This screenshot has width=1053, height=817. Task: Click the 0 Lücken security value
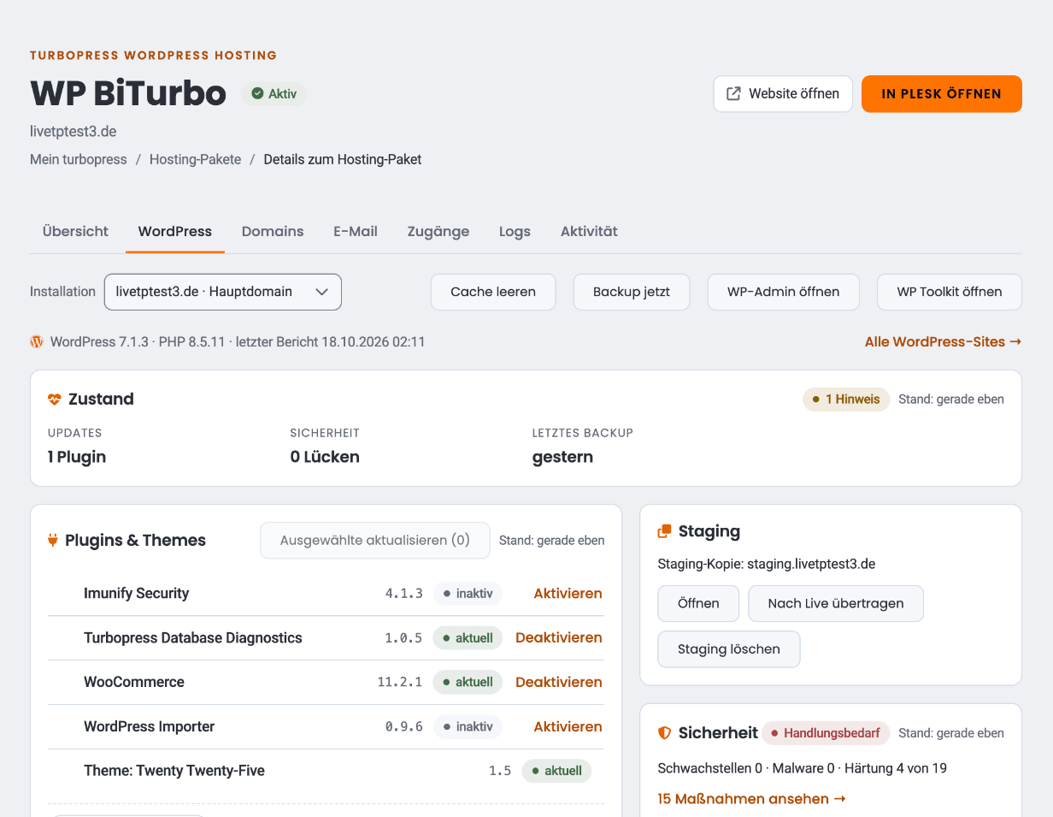tap(325, 457)
